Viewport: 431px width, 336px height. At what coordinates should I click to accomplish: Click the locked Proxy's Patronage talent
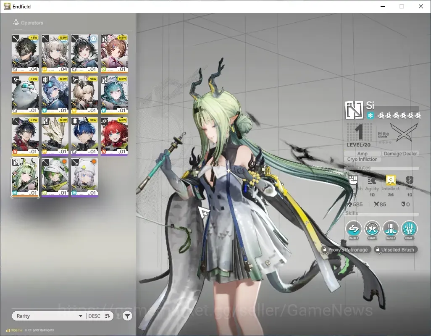[346, 250]
